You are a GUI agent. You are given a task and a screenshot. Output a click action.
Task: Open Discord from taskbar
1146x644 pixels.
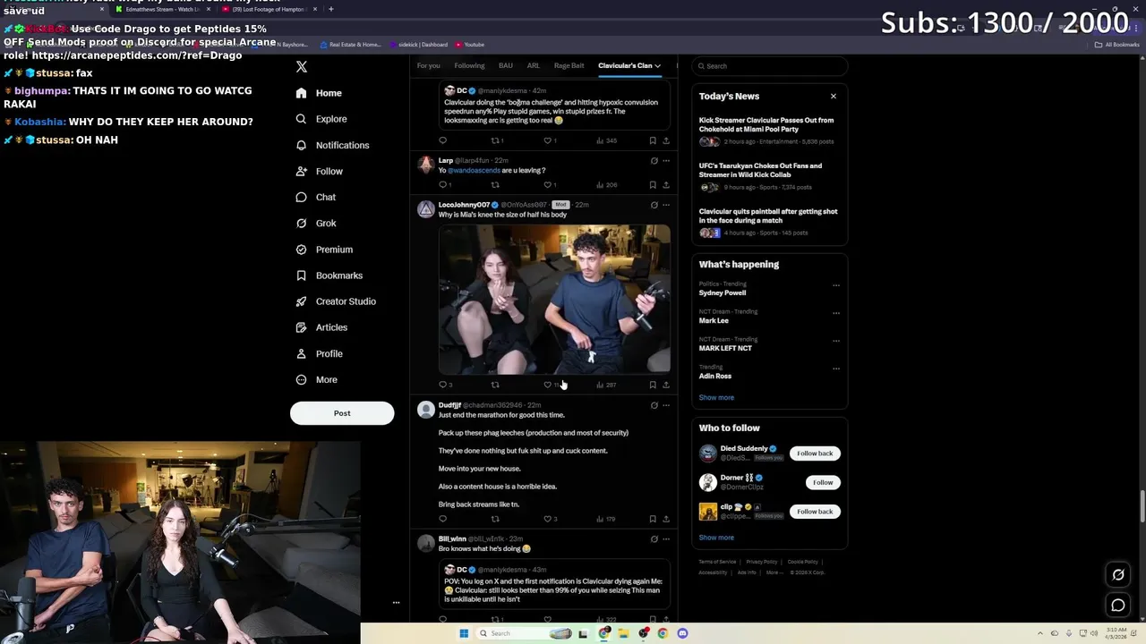[682, 633]
